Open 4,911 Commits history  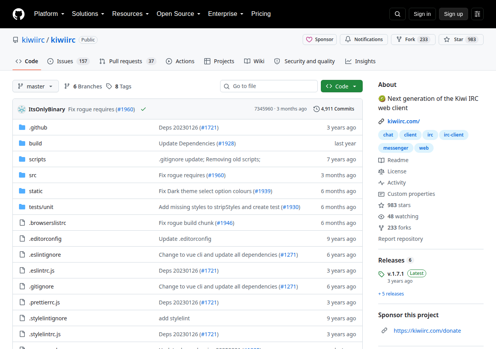(334, 109)
